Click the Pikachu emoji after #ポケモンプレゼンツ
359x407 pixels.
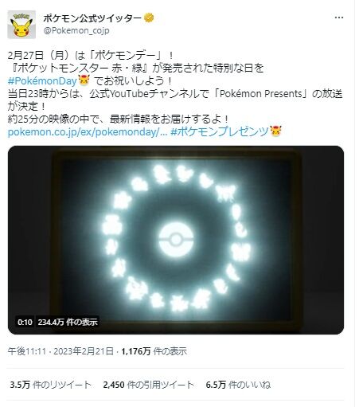click(275, 131)
